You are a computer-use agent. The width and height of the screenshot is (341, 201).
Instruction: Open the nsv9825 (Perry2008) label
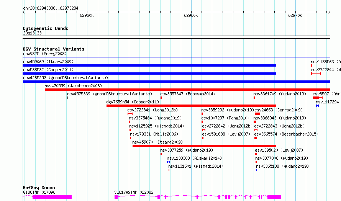pyautogui.click(x=45, y=54)
